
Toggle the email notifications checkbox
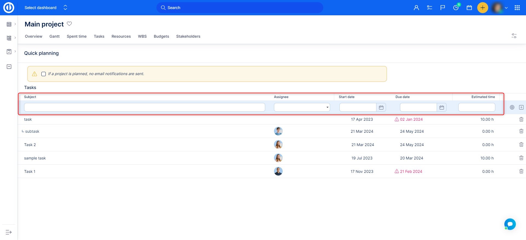coord(44,74)
